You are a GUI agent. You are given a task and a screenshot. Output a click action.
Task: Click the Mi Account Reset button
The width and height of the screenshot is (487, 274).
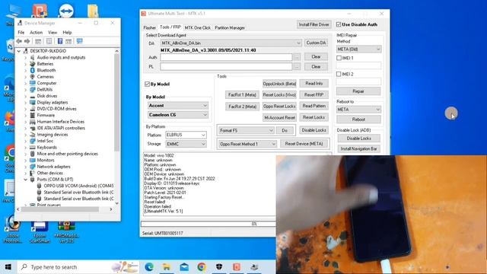coord(279,118)
